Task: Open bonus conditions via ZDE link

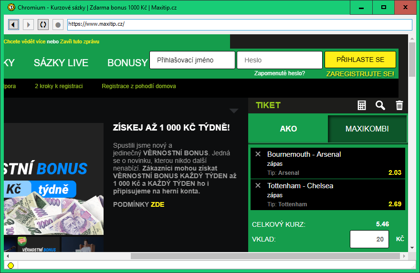Action: click(157, 204)
